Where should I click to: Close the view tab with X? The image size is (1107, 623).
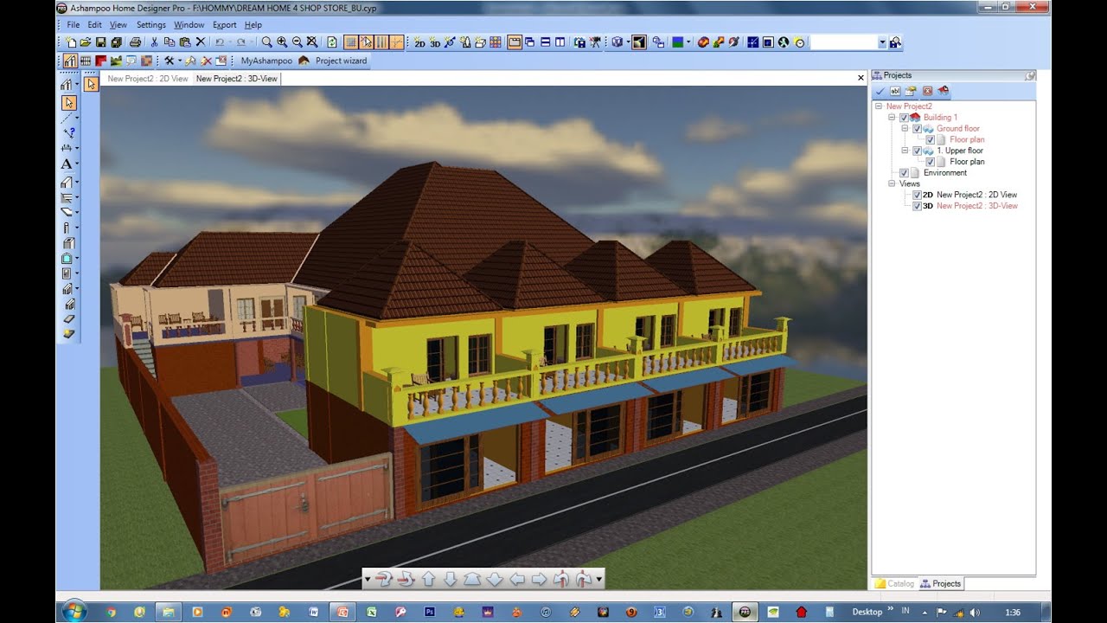[861, 78]
